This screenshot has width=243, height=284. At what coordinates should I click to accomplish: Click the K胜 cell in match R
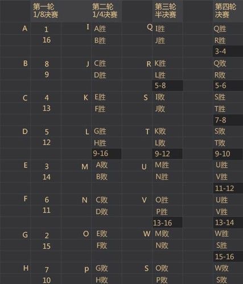coord(160,64)
